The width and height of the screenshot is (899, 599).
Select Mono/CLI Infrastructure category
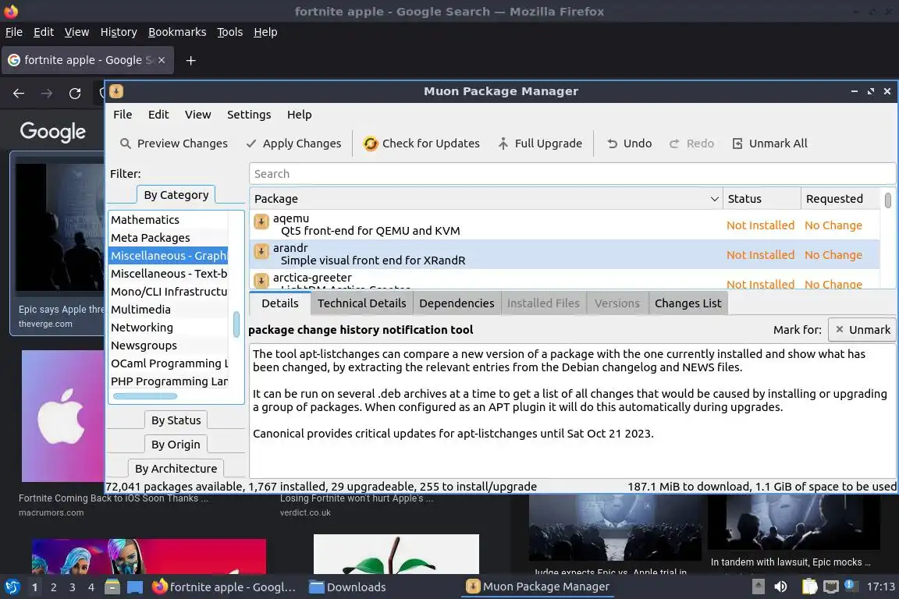coord(168,291)
